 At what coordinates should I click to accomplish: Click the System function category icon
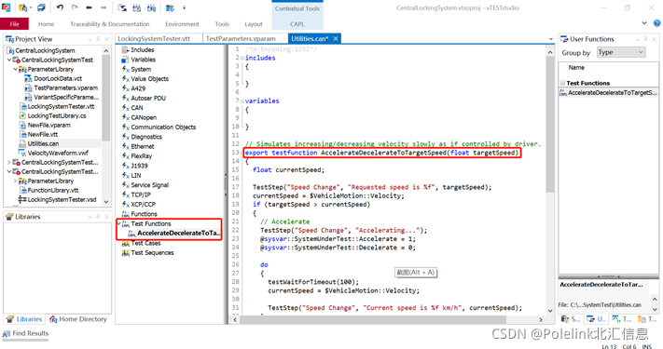[x=126, y=69]
